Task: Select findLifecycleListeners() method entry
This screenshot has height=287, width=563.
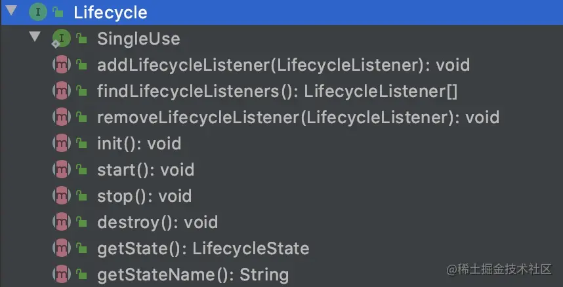Action: tap(276, 91)
